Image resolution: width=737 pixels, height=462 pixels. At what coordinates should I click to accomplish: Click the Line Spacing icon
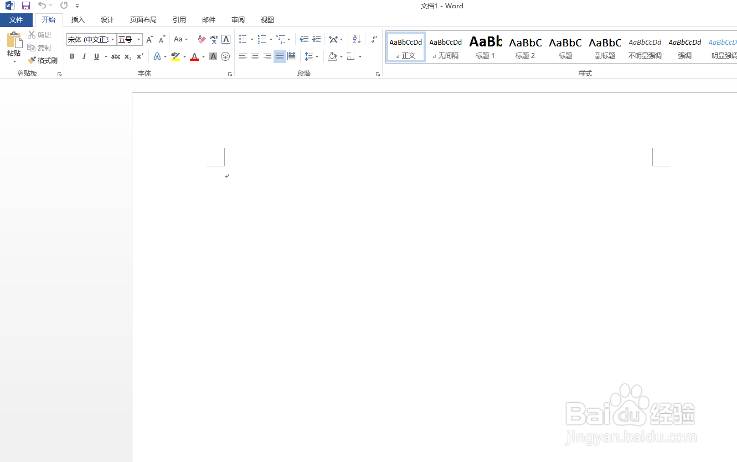pos(310,56)
